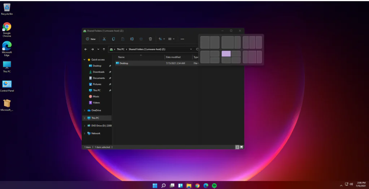This screenshot has width=369, height=189.
Task: Select DVD Drive (D:) in navigation pane
Action: (99, 126)
